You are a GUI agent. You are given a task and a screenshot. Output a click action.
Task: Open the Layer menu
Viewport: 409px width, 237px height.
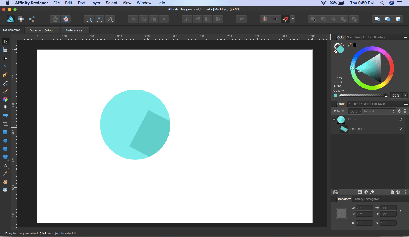(95, 3)
